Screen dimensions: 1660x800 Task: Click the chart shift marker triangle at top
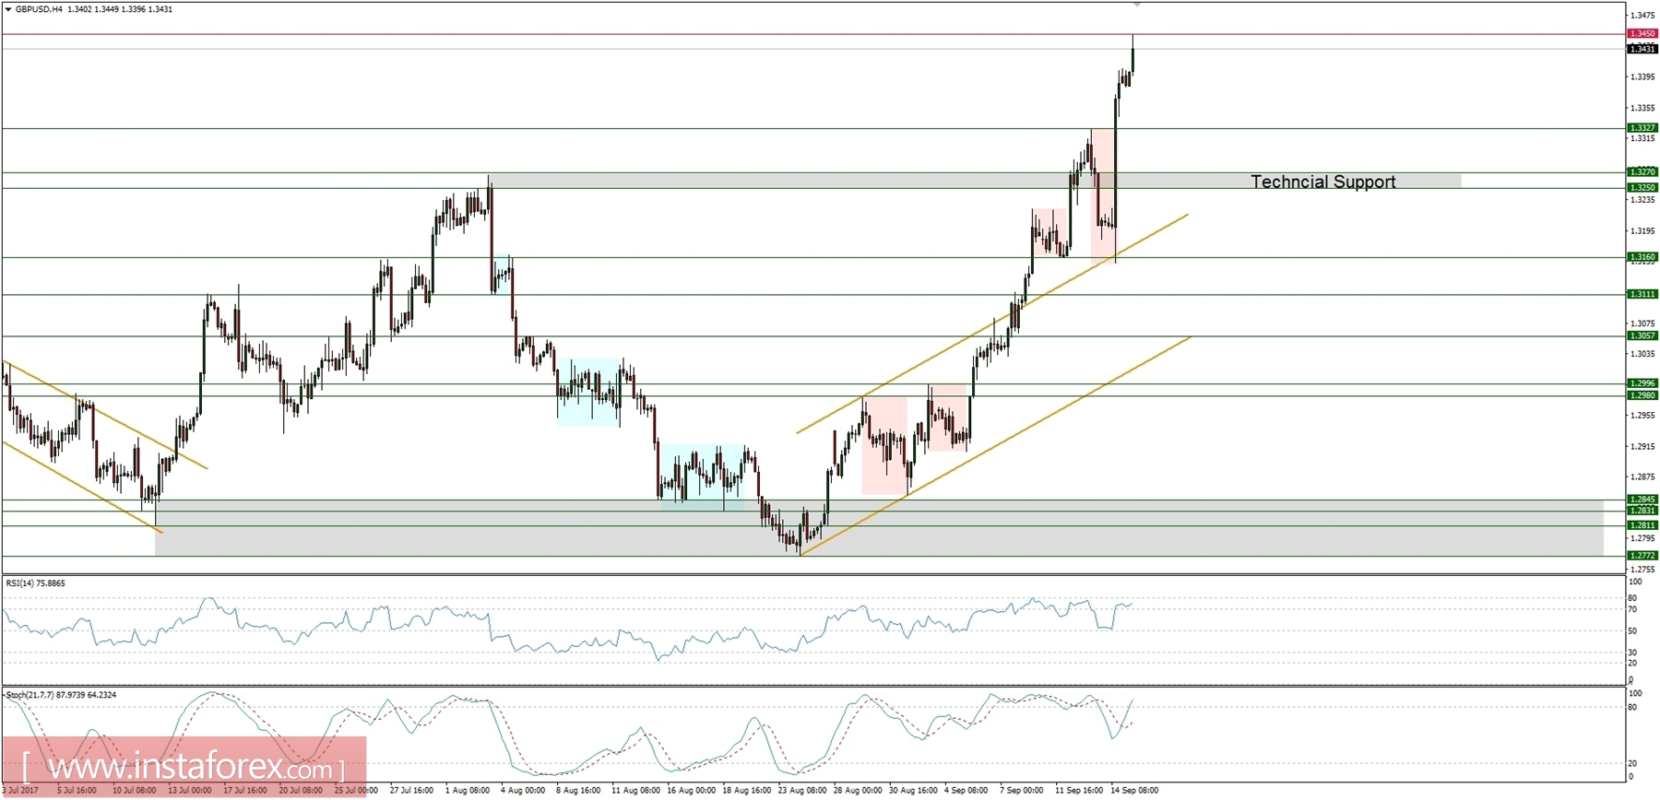(x=1137, y=5)
